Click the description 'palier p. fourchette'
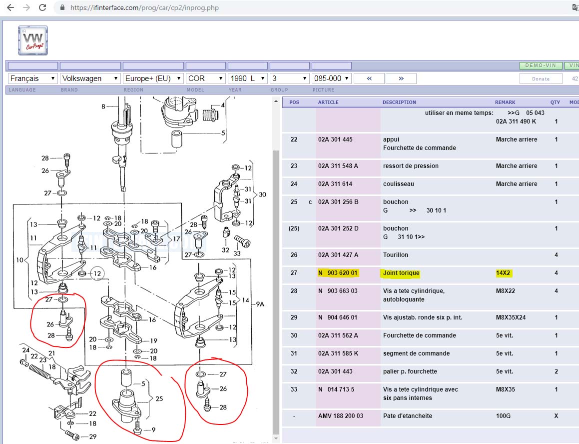 pyautogui.click(x=410, y=371)
